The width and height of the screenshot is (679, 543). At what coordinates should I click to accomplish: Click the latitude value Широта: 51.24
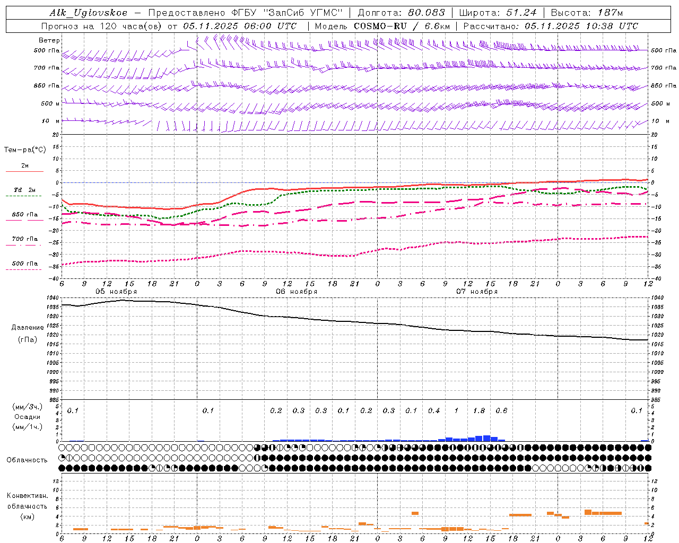(498, 13)
